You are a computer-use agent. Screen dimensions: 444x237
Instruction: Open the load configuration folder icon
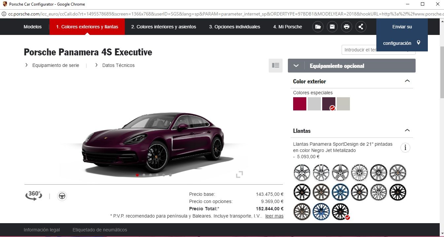click(x=318, y=27)
